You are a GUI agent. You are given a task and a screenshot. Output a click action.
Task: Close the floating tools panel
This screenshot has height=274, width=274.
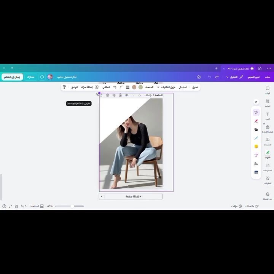(x=256, y=102)
